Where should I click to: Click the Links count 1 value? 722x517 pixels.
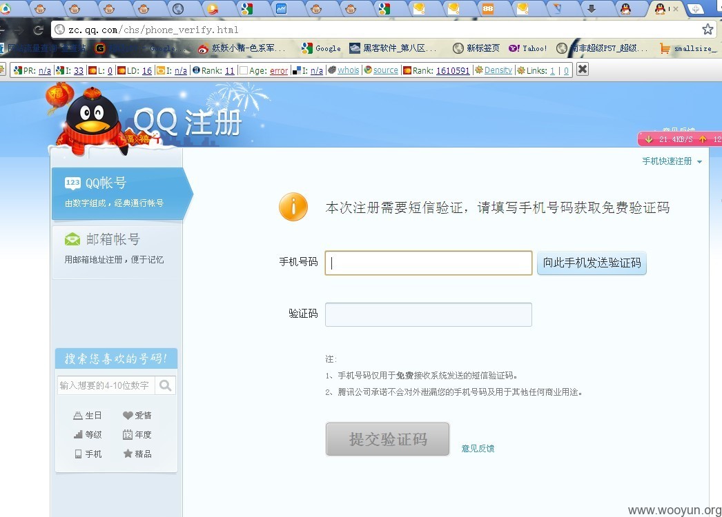point(552,70)
